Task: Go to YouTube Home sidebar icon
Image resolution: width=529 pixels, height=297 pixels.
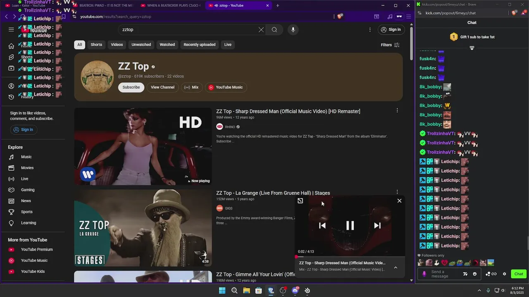Action: pyautogui.click(x=11, y=46)
